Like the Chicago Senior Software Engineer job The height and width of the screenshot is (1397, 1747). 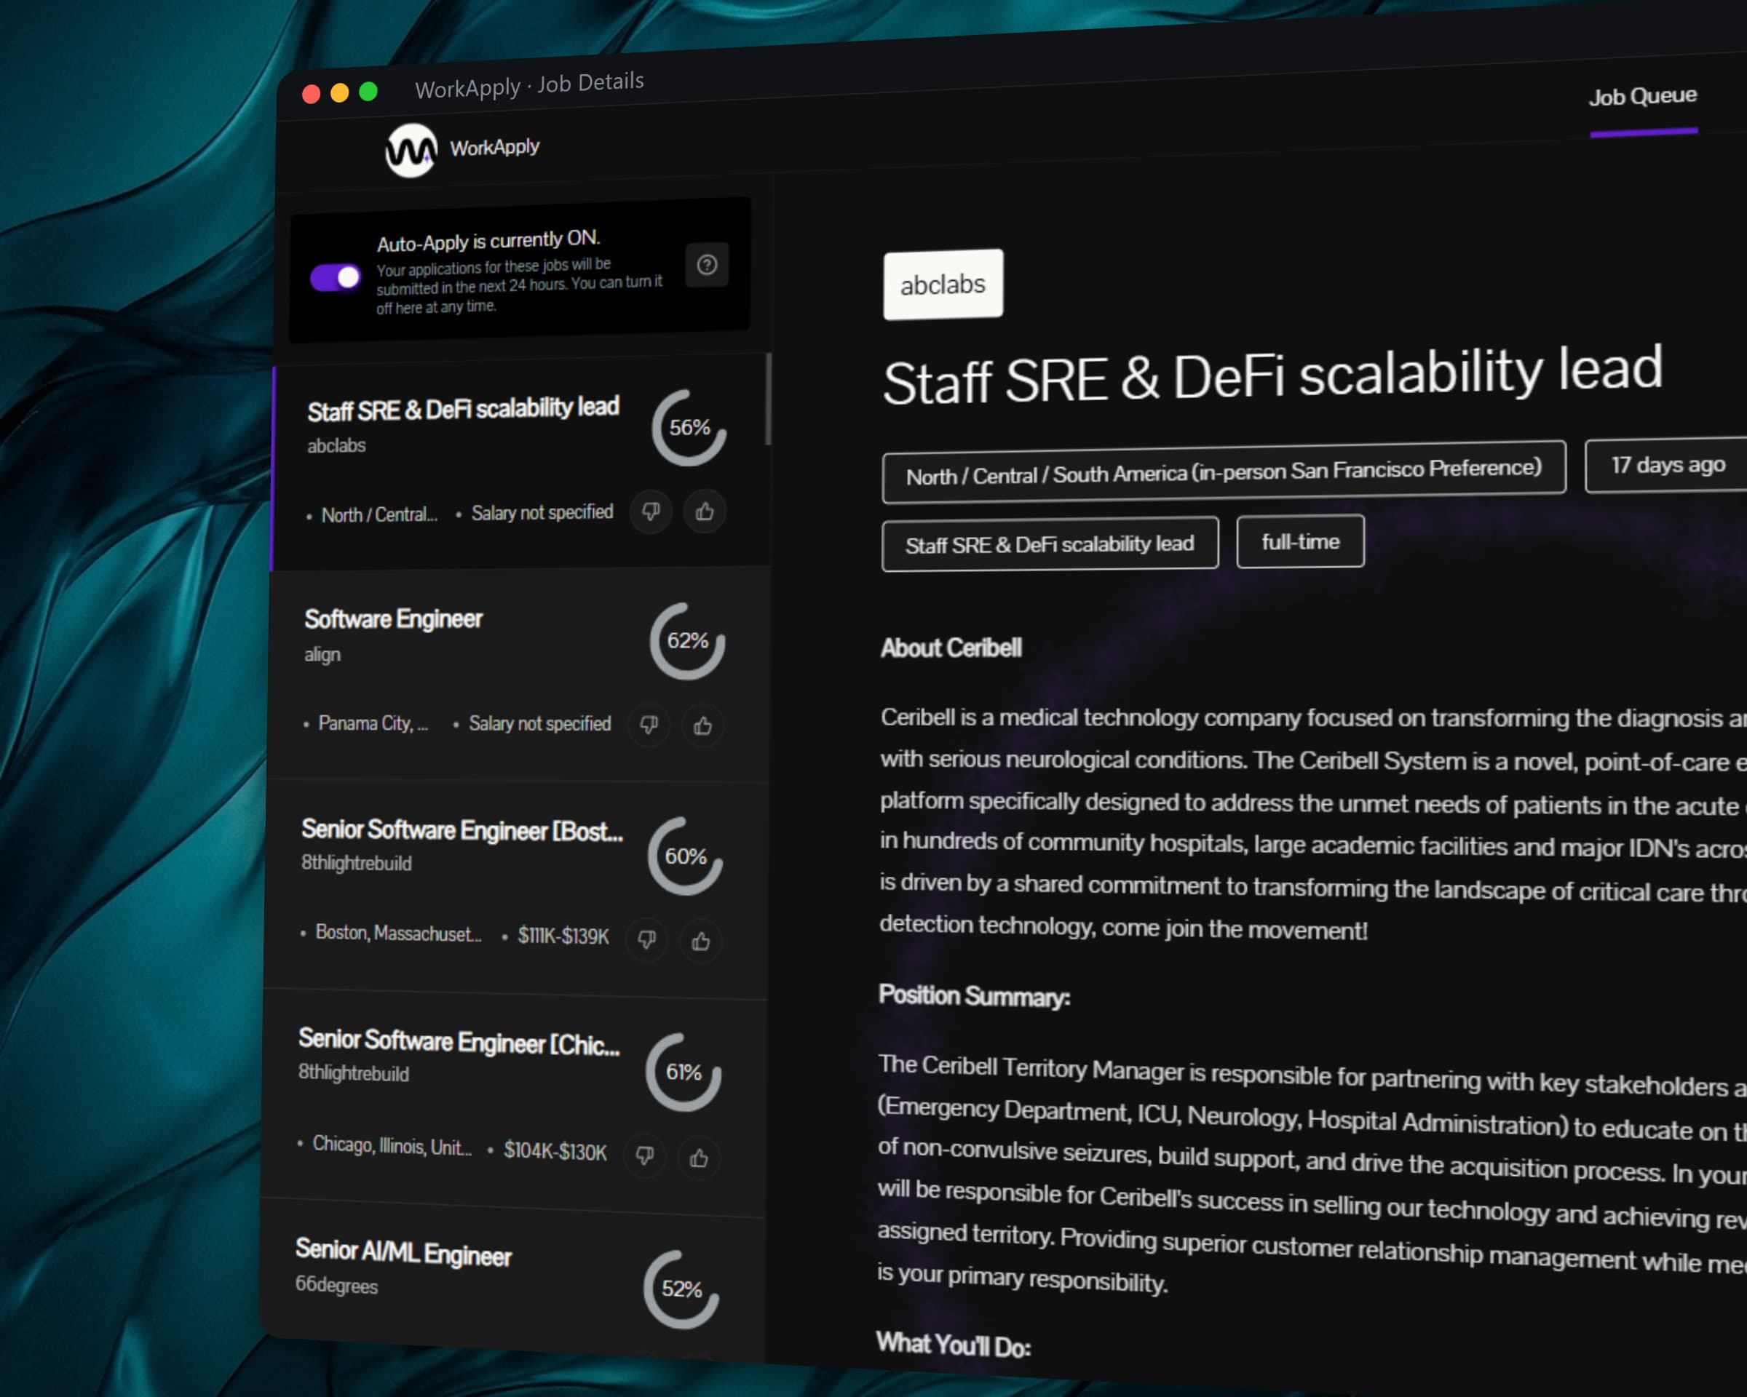tap(699, 1158)
